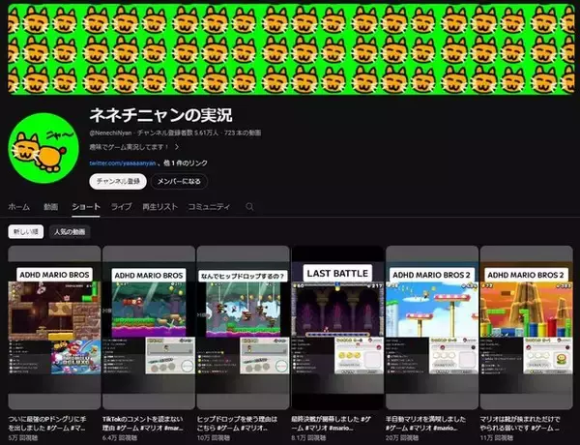Screen dimensions: 580x445
Task: Open the 20万 views ADHD MARIO BROS 2 thumbnail
Action: (432, 328)
